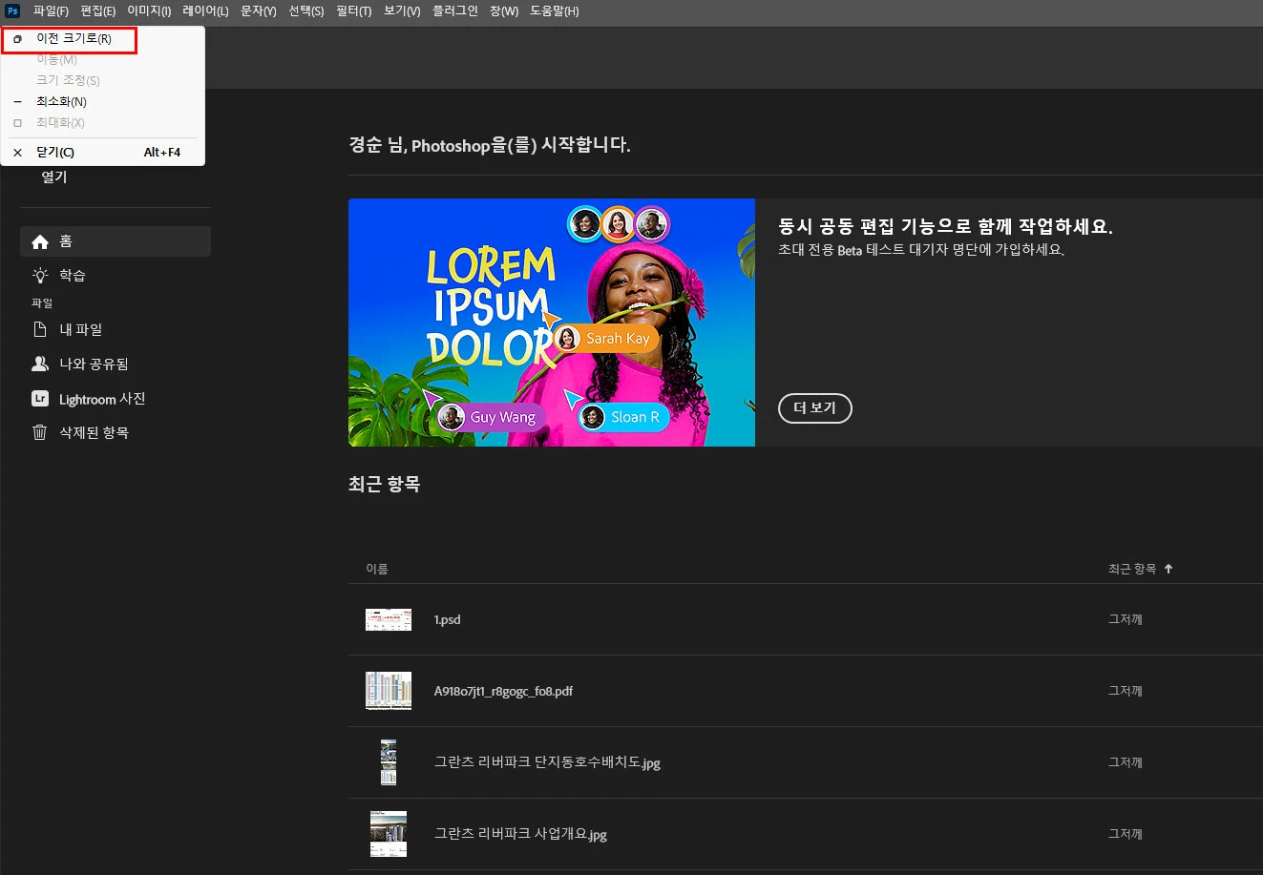The width and height of the screenshot is (1263, 875).
Task: Click the A918o7jt1_r8gogc_fo8.pdf thumbnail
Action: (389, 691)
